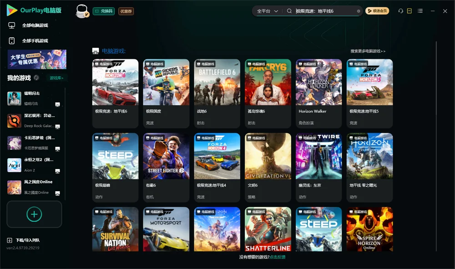This screenshot has height=269, width=455.
Task: Click 搜索更多电脑游戏 link
Action: pos(368,51)
